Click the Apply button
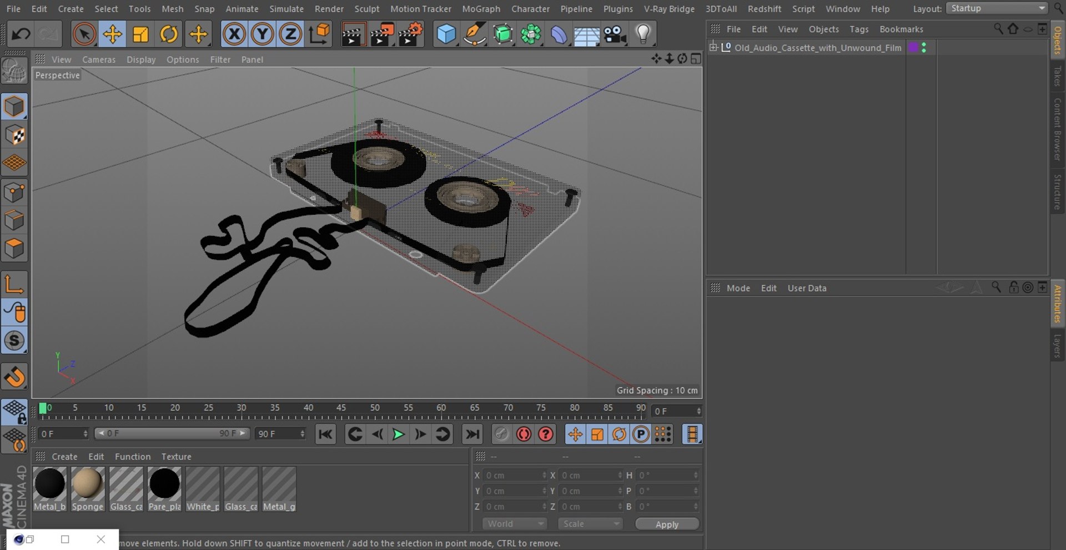This screenshot has width=1066, height=550. point(667,524)
